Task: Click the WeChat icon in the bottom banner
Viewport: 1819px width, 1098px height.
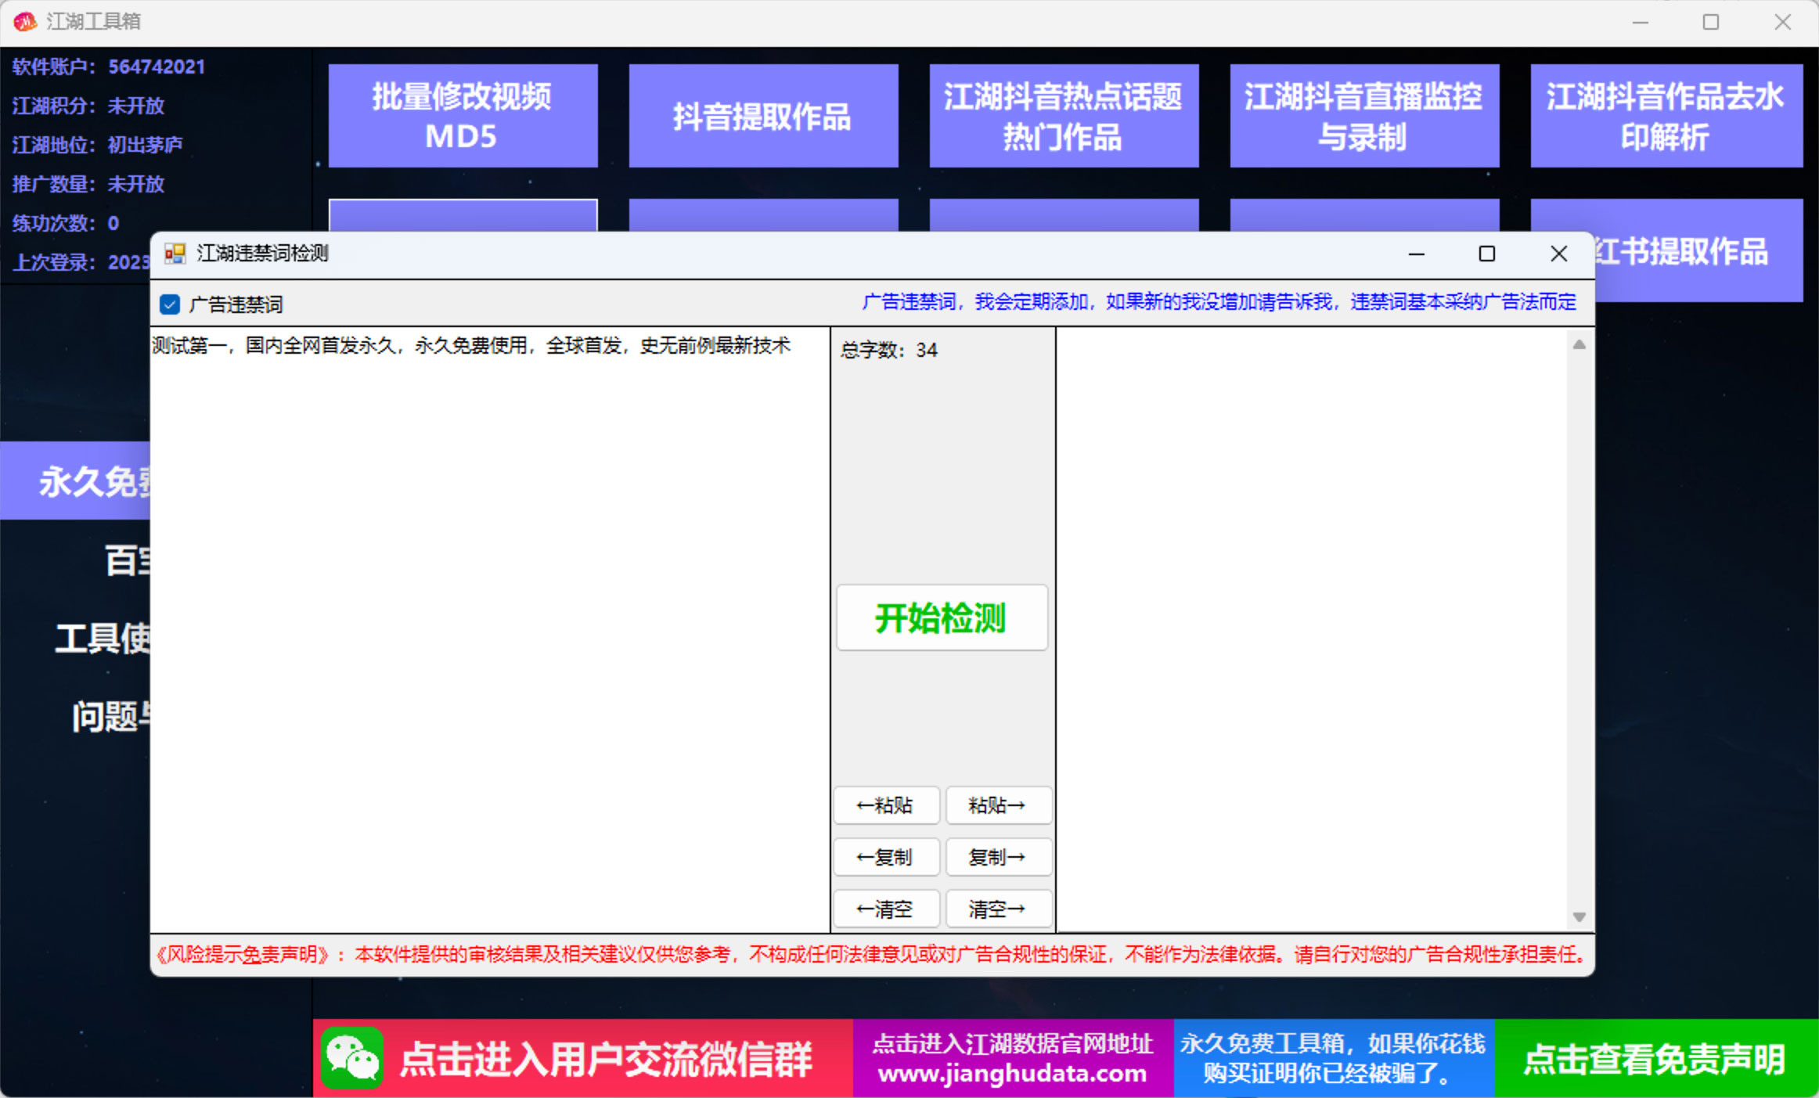Action: tap(355, 1057)
